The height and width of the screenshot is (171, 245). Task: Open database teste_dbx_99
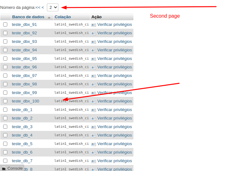click(x=24, y=93)
